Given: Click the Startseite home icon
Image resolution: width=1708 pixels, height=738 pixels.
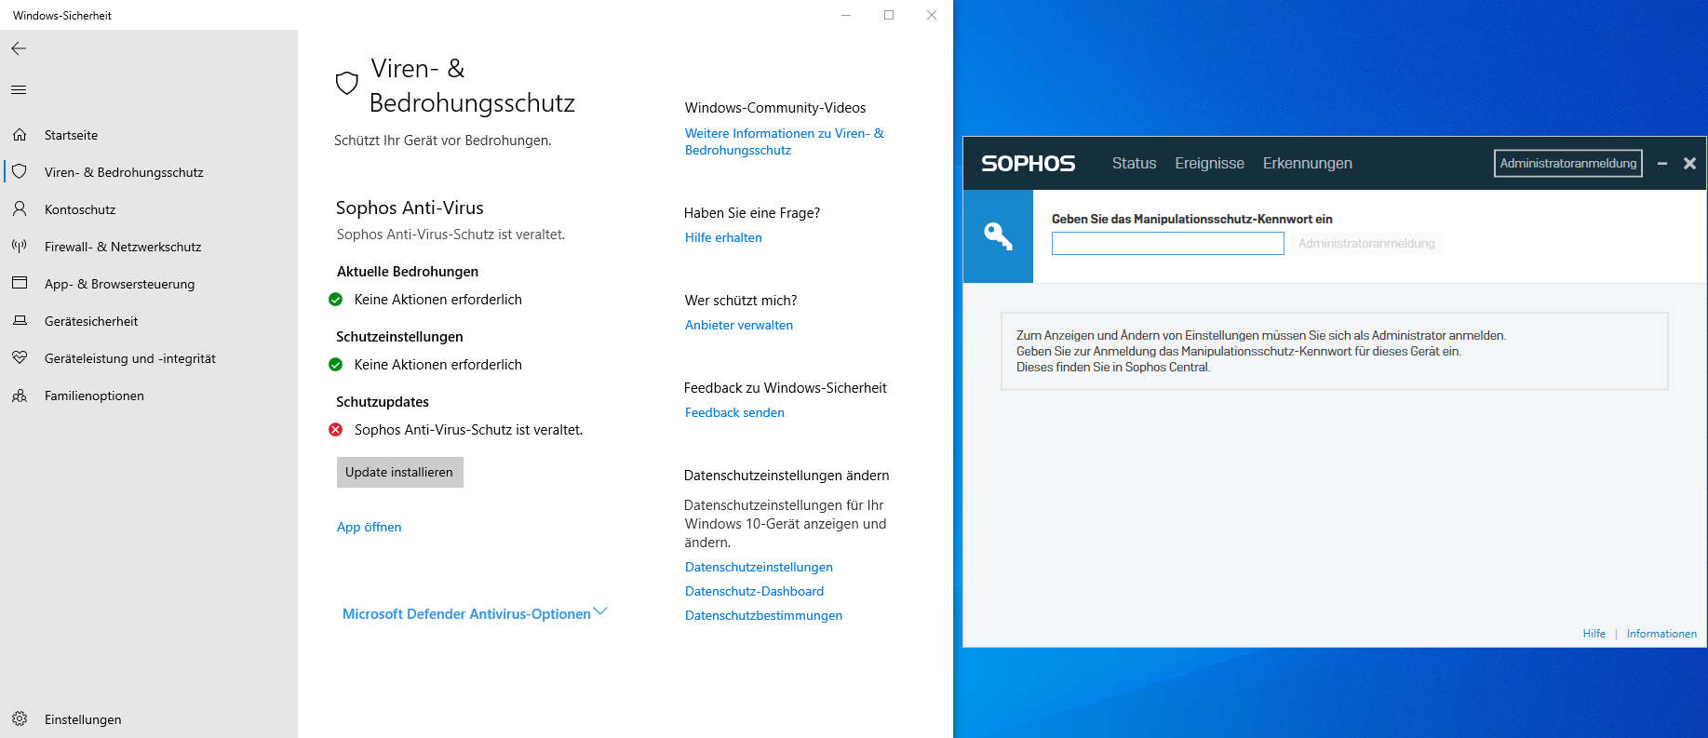Looking at the screenshot, I should pos(20,135).
